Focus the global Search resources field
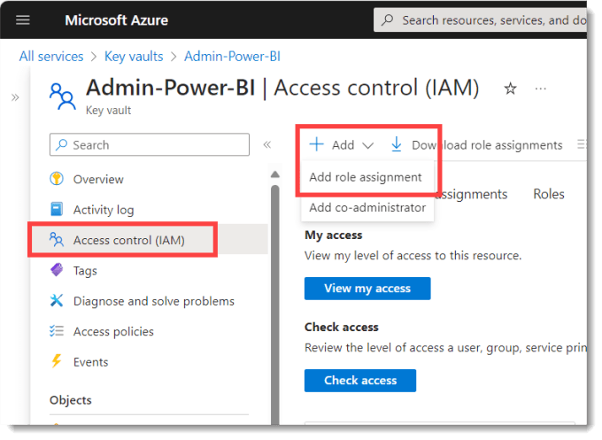Image resolution: width=602 pixels, height=440 pixels. 480,20
